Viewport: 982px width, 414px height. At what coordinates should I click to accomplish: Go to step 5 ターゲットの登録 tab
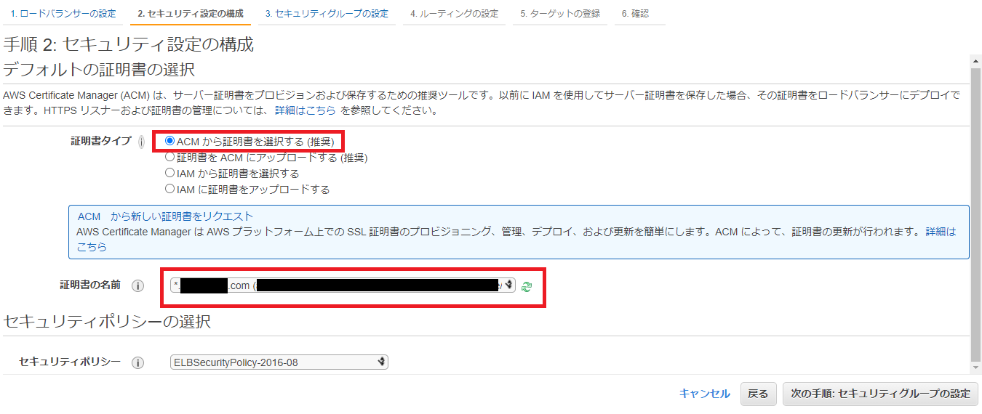(560, 14)
